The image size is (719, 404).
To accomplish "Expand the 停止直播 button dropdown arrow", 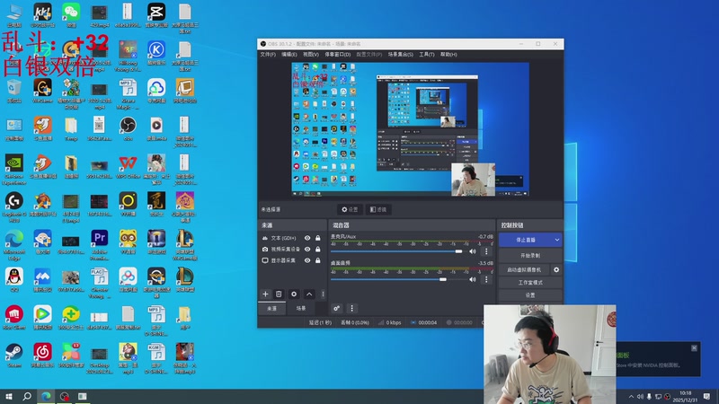I will pyautogui.click(x=556, y=240).
